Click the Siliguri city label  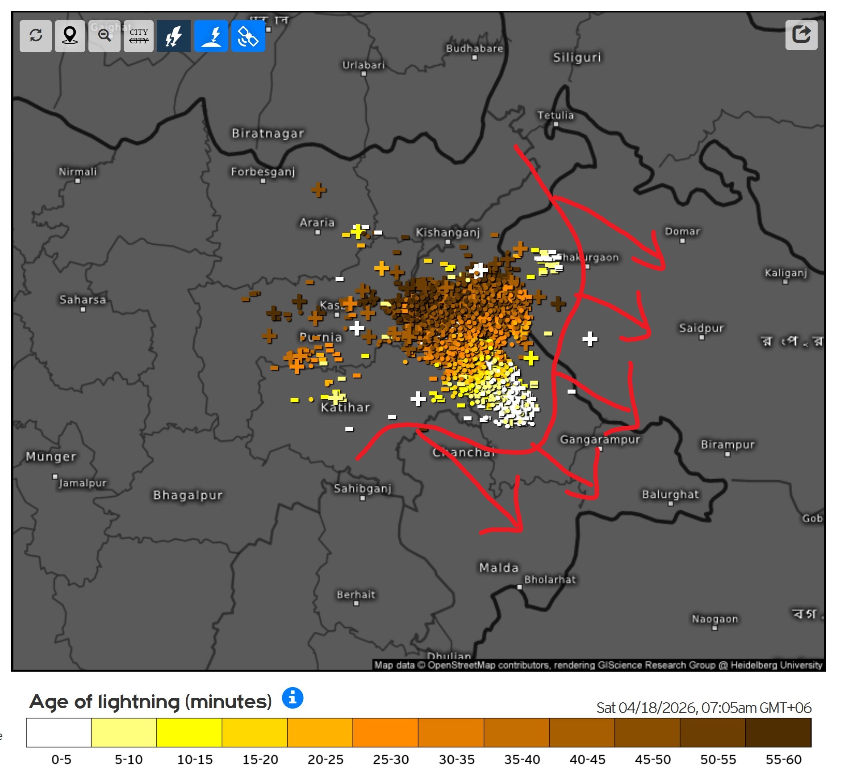point(577,57)
